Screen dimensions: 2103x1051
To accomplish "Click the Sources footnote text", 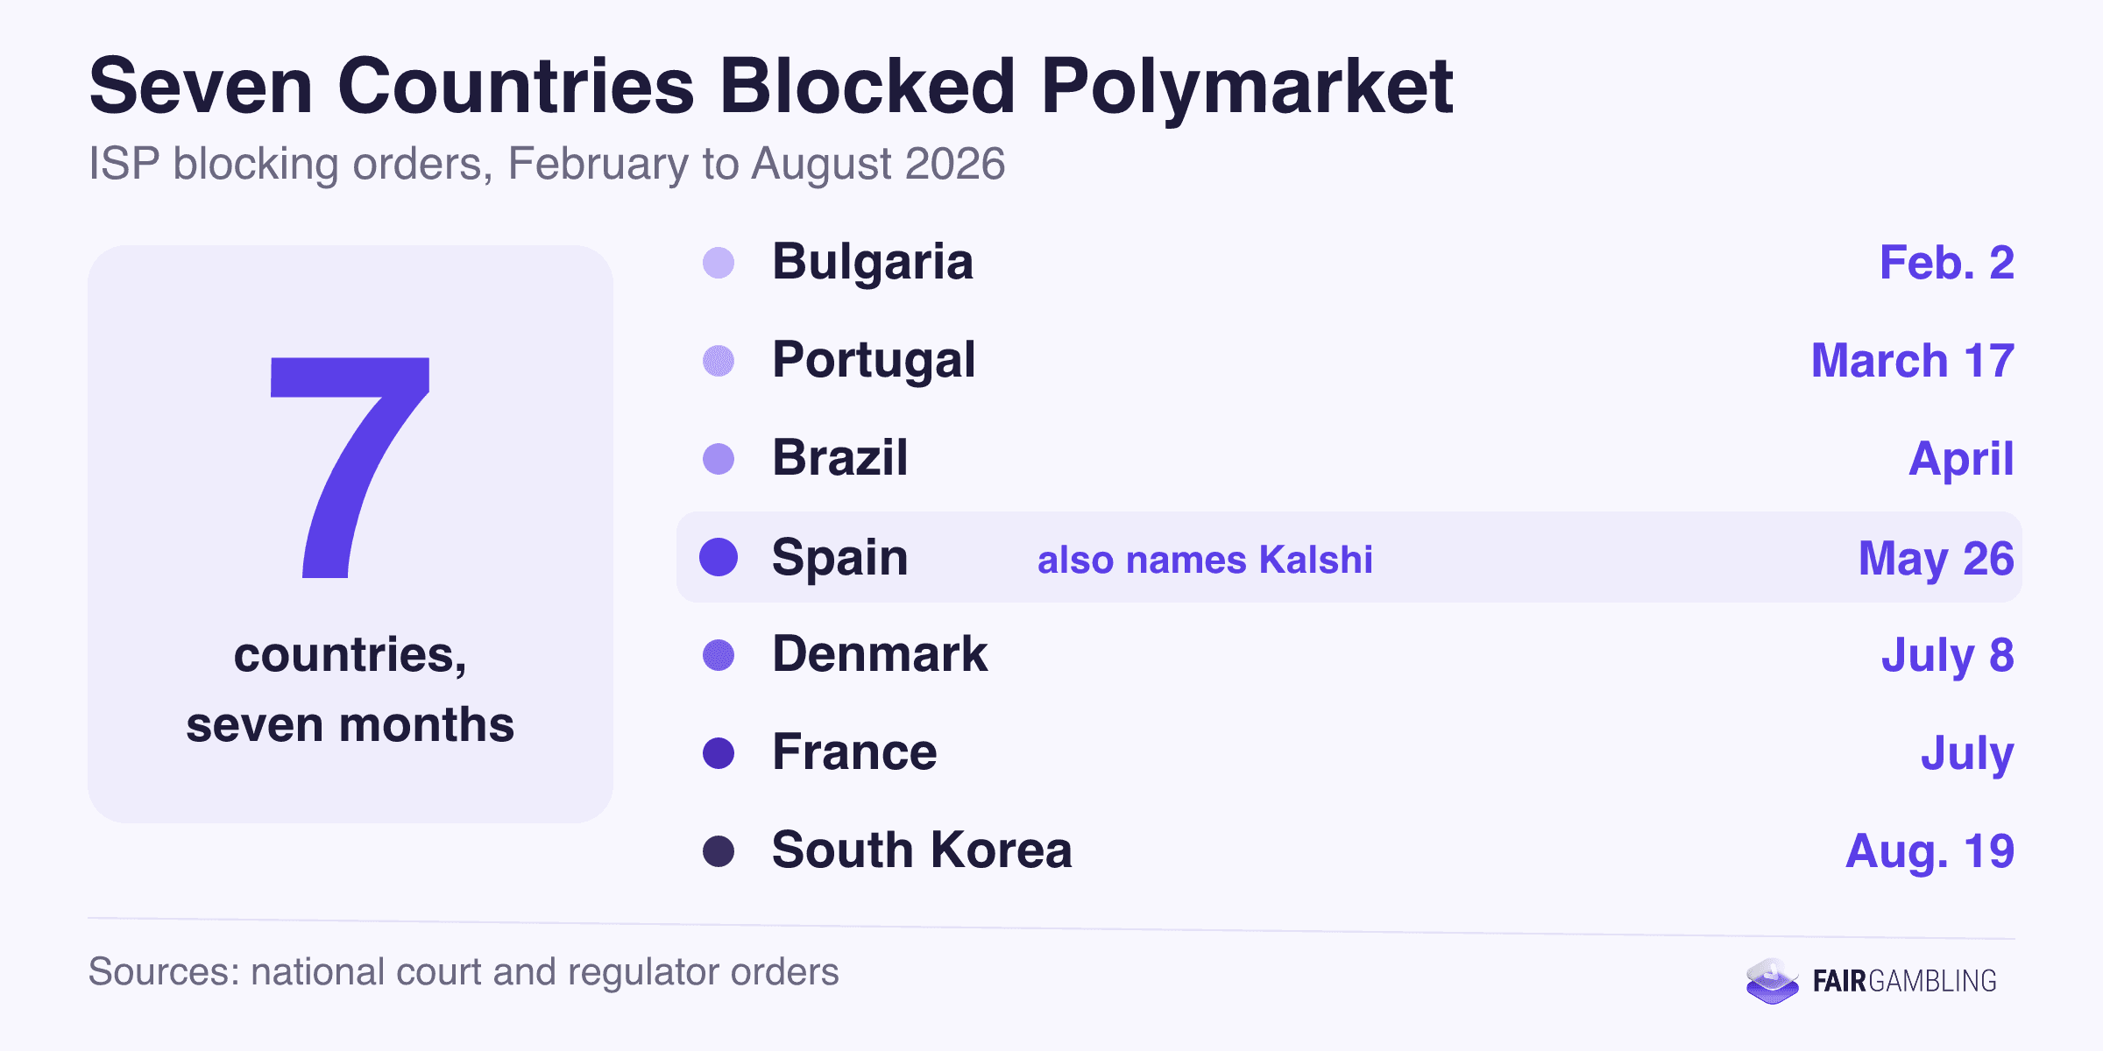I will click(x=464, y=972).
